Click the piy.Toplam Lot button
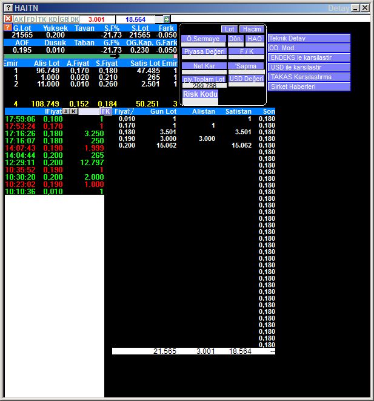 (x=204, y=79)
